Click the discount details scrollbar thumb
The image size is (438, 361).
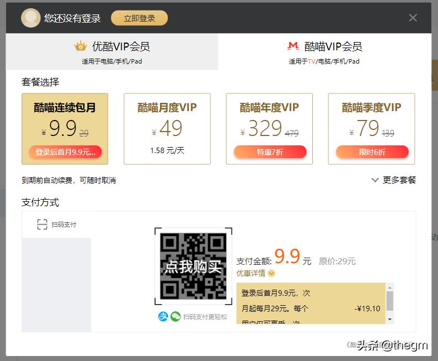coord(390,301)
